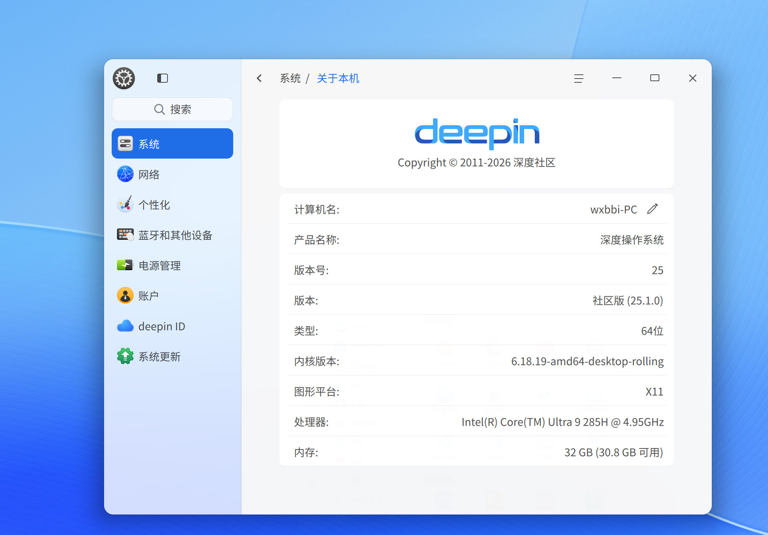Click the back chevron to go back
The height and width of the screenshot is (535, 768).
pyautogui.click(x=259, y=78)
